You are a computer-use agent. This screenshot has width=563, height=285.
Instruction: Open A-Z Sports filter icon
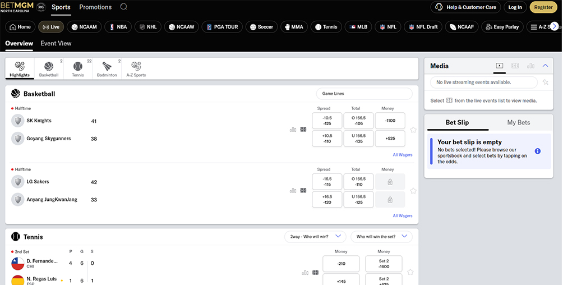pyautogui.click(x=136, y=68)
